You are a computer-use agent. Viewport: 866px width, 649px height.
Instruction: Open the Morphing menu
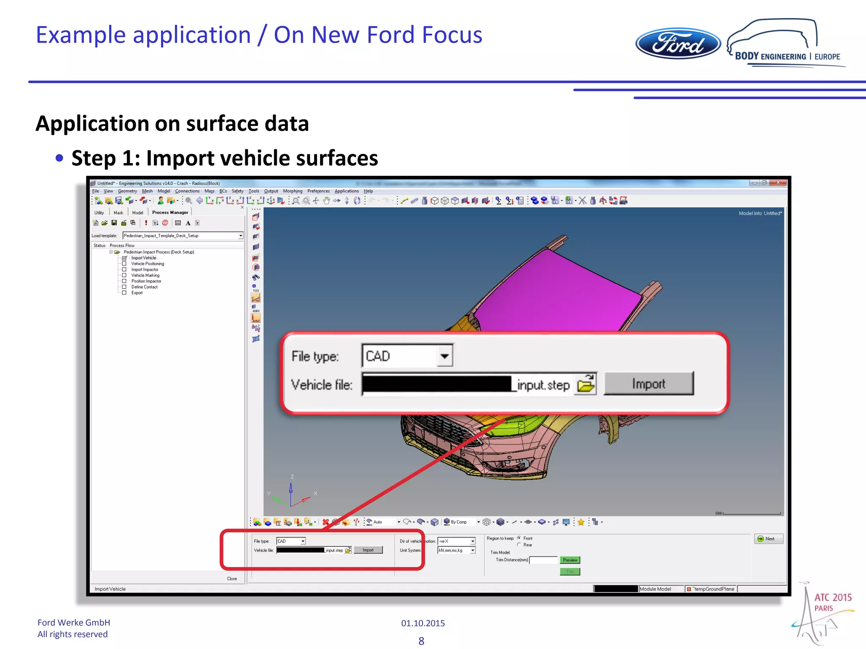pos(293,191)
